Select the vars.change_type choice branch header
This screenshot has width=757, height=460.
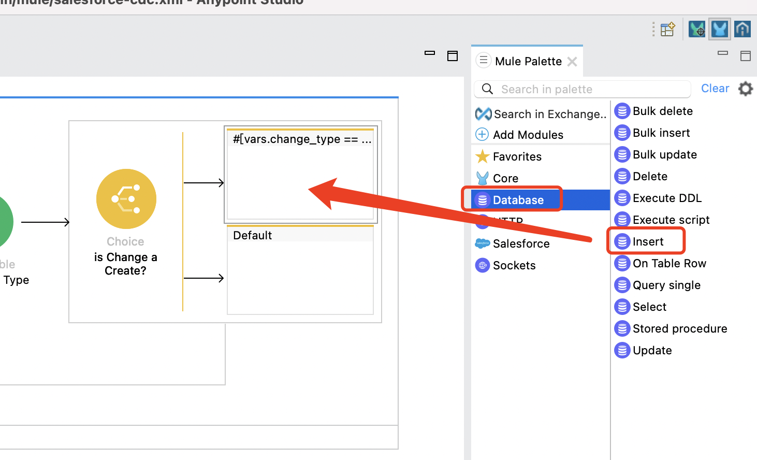point(300,138)
